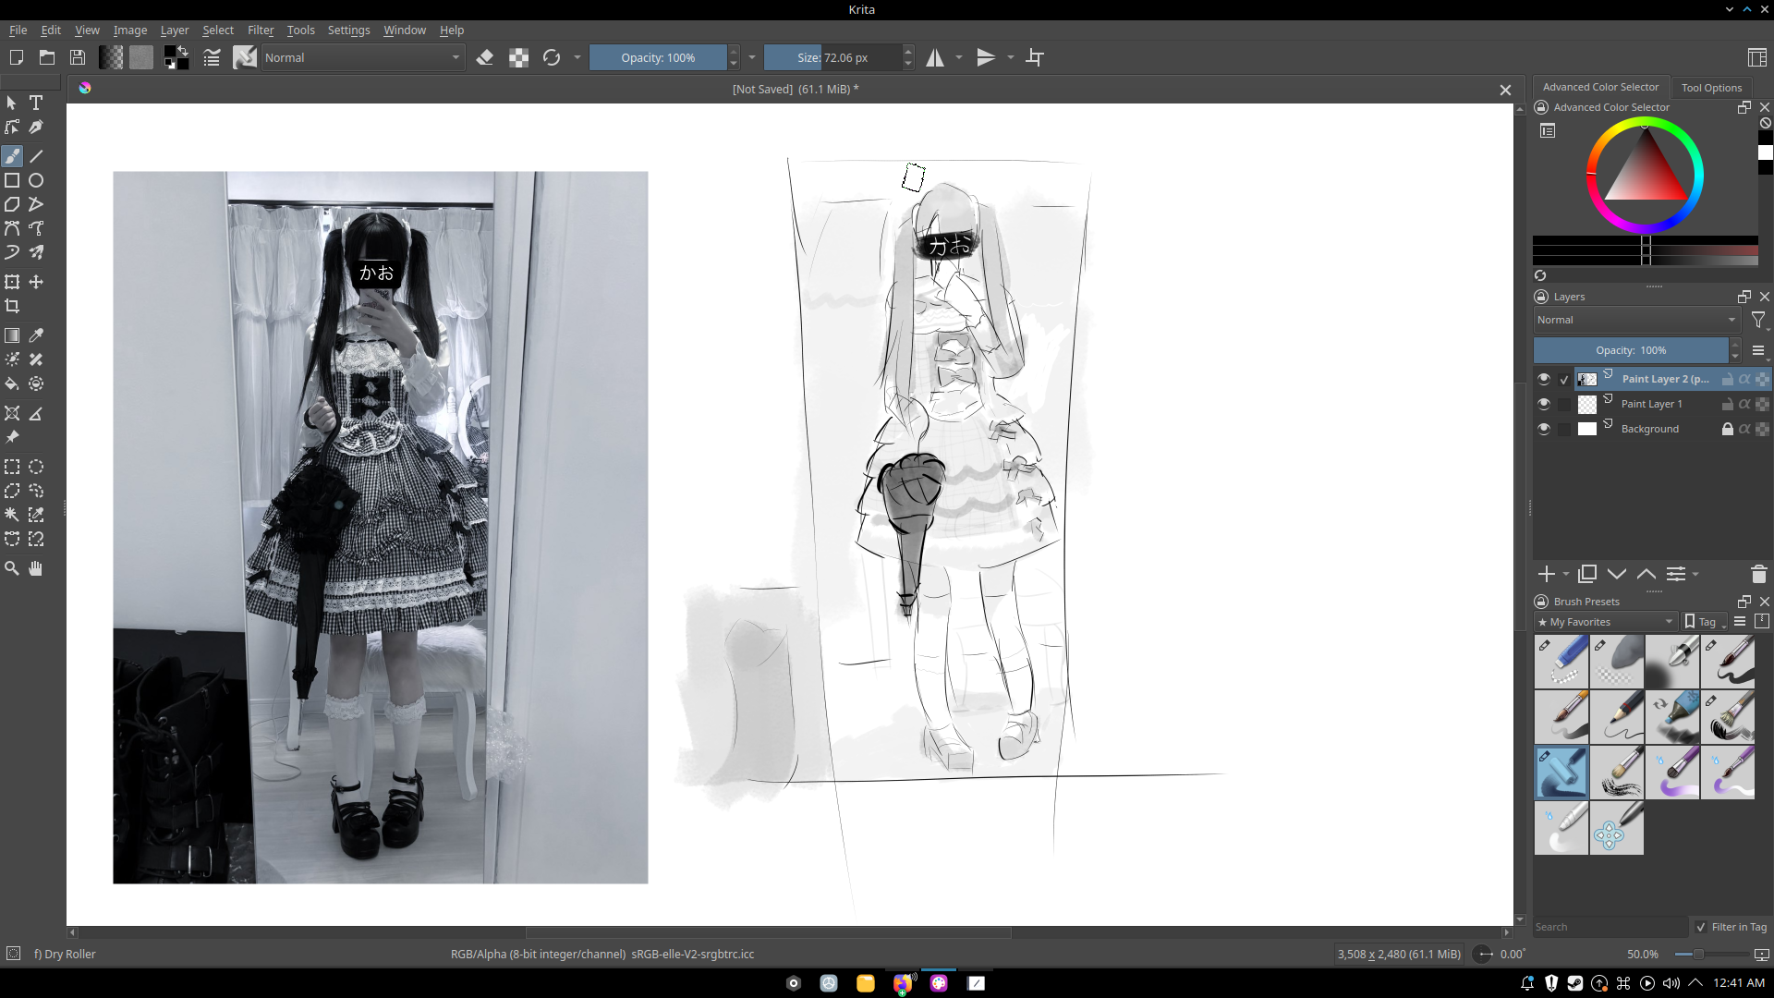This screenshot has width=1774, height=998.
Task: Delete the selected layer via trash icon
Action: point(1758,574)
